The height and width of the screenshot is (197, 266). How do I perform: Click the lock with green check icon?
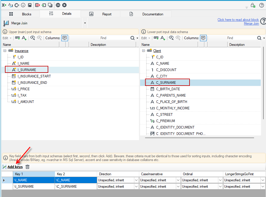click(253, 5)
